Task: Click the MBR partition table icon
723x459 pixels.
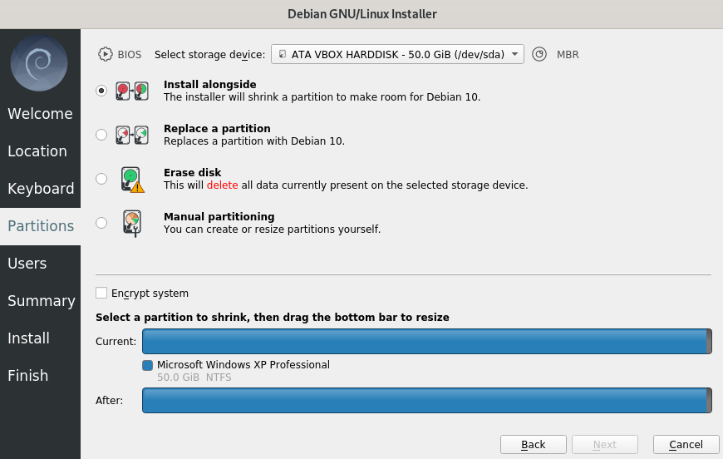Action: pos(539,54)
